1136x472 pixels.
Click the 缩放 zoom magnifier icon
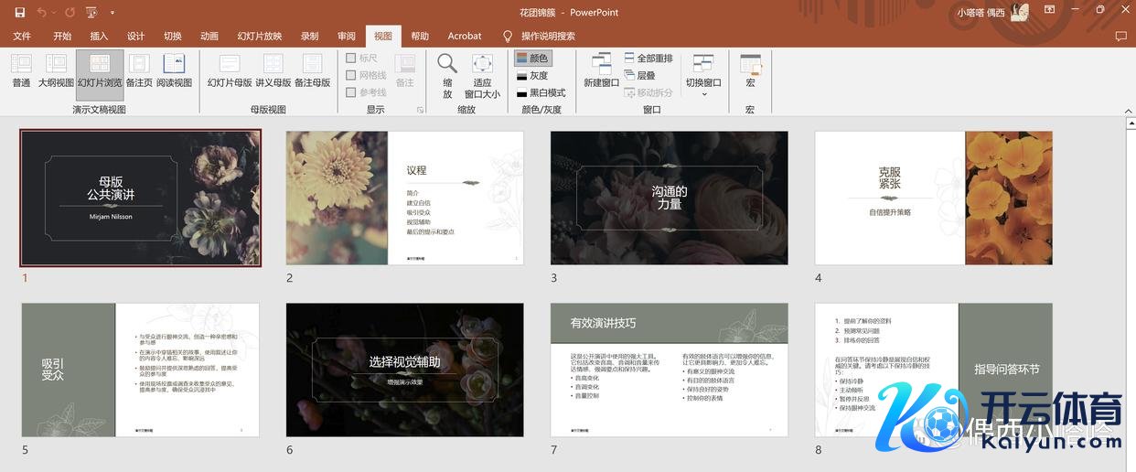(x=447, y=64)
